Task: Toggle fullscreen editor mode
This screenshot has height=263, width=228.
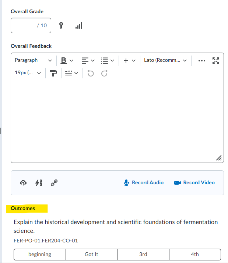Action: point(216,61)
